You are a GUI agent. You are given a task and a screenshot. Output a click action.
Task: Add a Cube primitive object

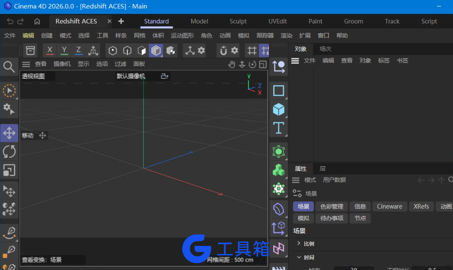click(278, 110)
